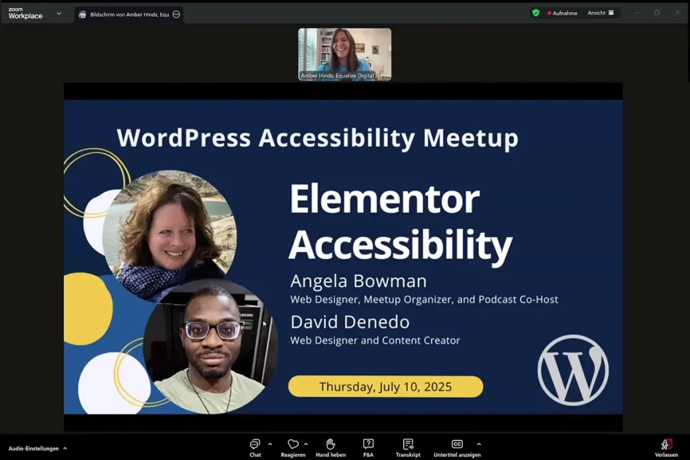Expand the Chat options arrow
The image size is (690, 460).
tap(270, 444)
